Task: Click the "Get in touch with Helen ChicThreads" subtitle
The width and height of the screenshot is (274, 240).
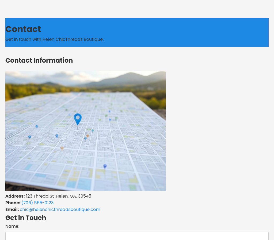Action: [54, 39]
